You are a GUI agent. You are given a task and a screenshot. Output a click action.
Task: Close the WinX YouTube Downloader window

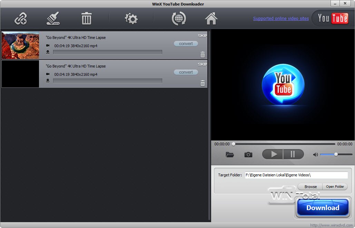coord(345,3)
